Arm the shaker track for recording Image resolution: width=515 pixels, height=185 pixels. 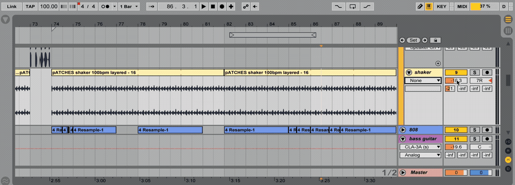pos(487,72)
